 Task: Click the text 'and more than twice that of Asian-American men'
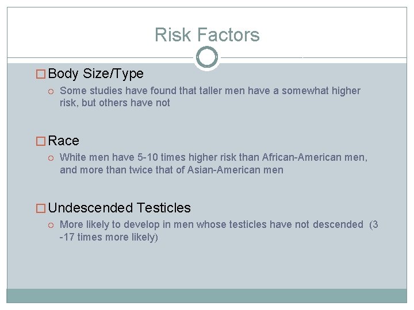pos(171,170)
